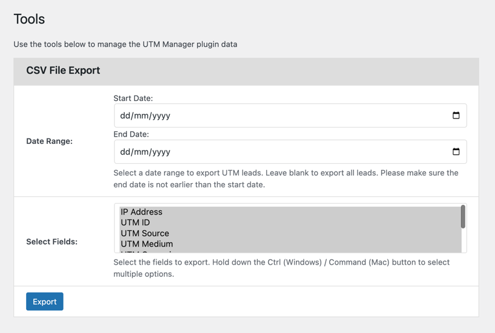Click the End Date: label
This screenshot has height=333, width=495.
(x=131, y=134)
